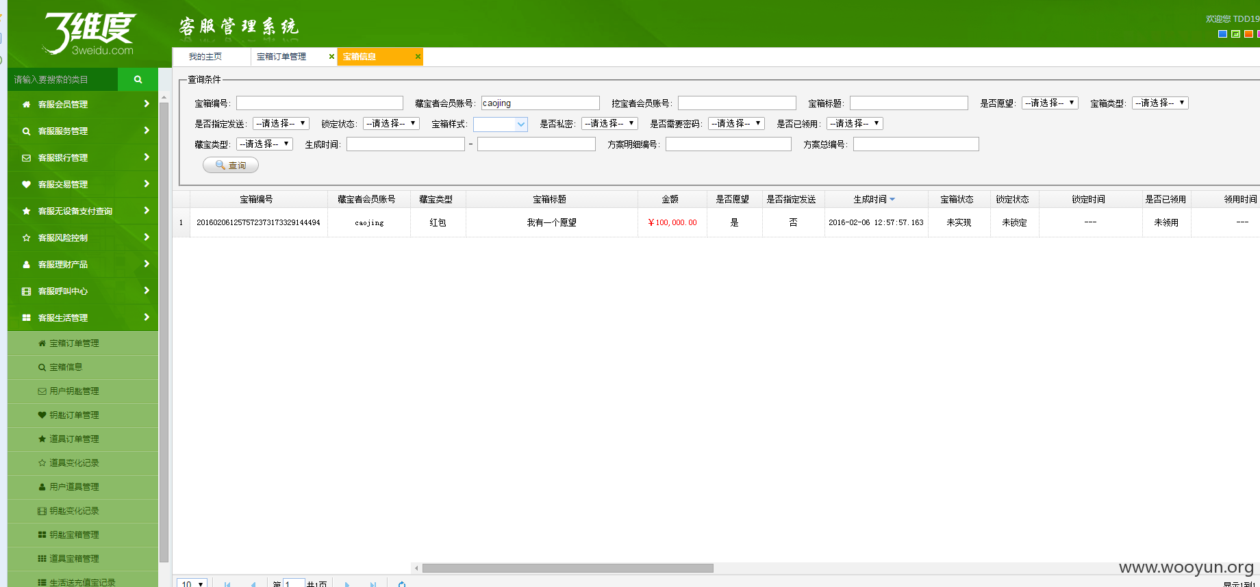Image resolution: width=1260 pixels, height=587 pixels.
Task: Click the magnifier icon next to sidebar 宝箱信息
Action: click(42, 367)
